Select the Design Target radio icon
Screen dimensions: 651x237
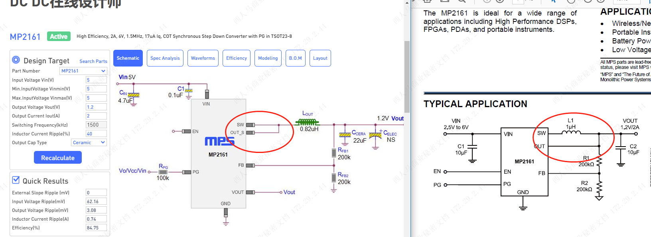click(16, 60)
